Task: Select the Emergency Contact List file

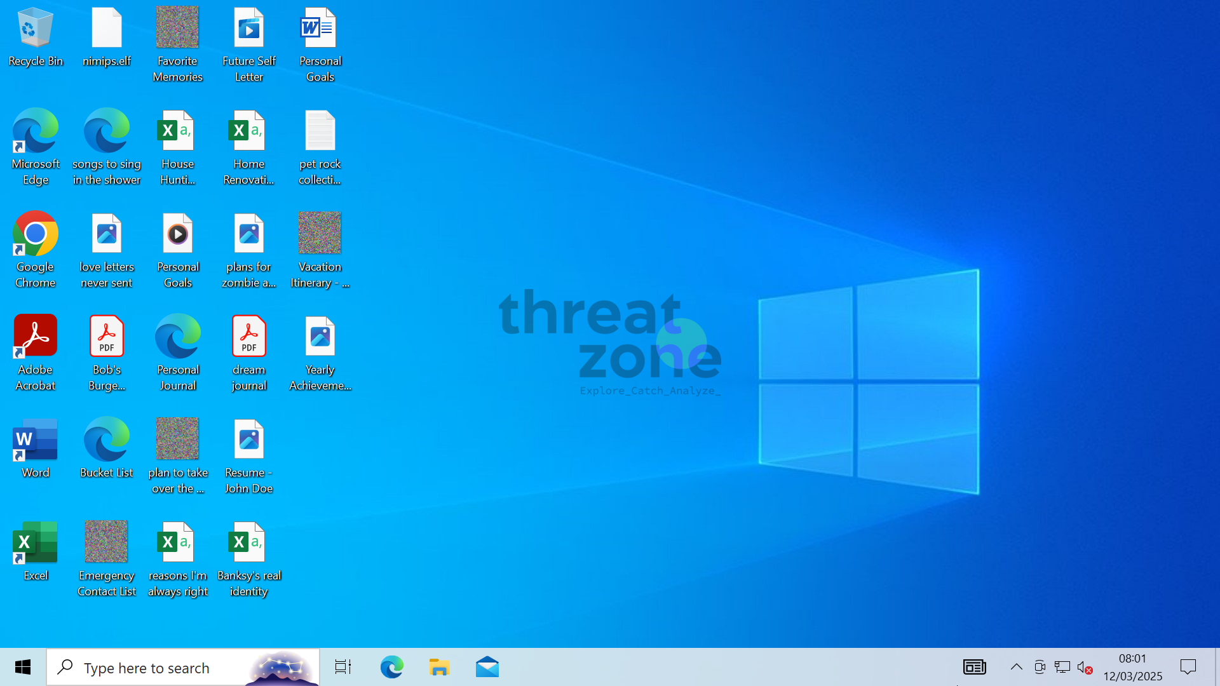Action: coord(107,560)
